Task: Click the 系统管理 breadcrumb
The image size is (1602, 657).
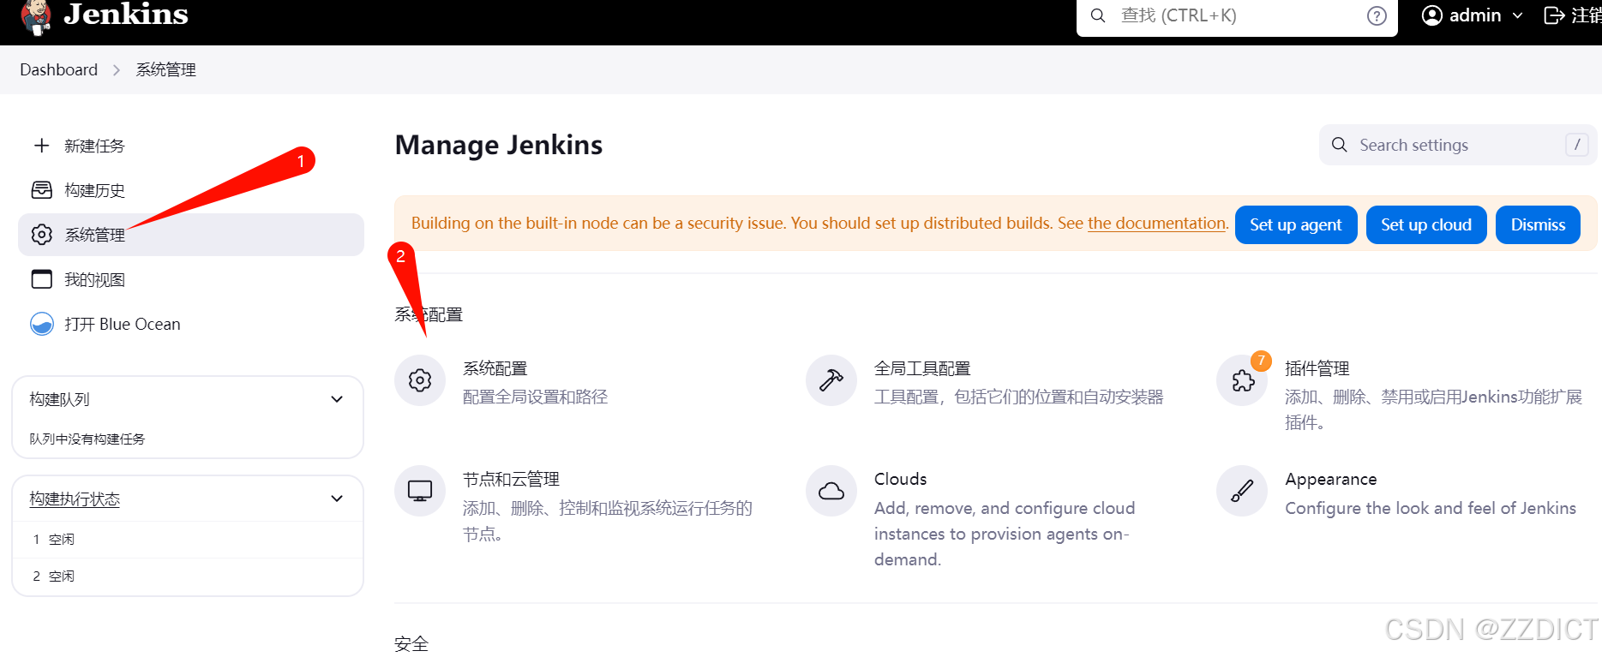Action: coord(165,69)
